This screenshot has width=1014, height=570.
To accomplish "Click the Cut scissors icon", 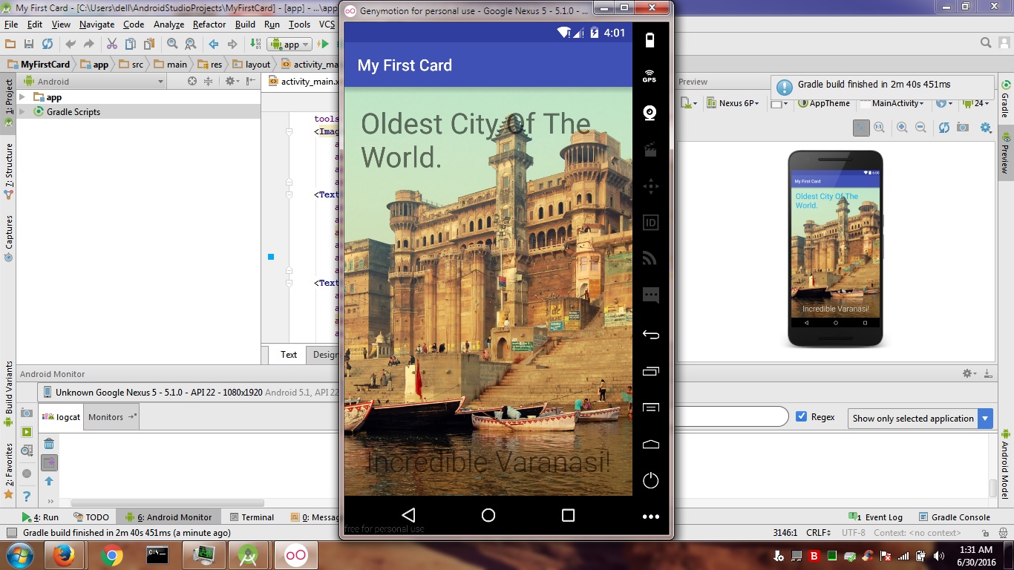I will 112,45.
